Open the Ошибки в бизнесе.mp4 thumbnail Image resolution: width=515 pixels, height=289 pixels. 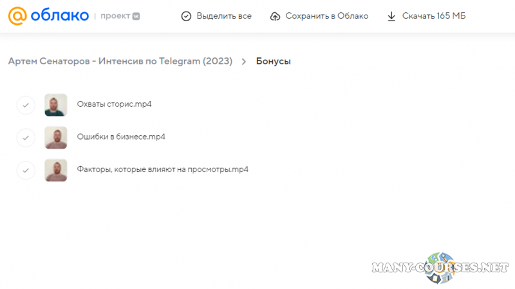(x=55, y=137)
